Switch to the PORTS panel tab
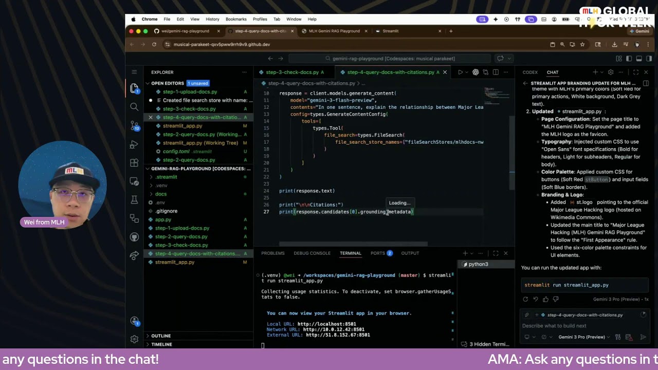This screenshot has height=370, width=658. (381, 253)
